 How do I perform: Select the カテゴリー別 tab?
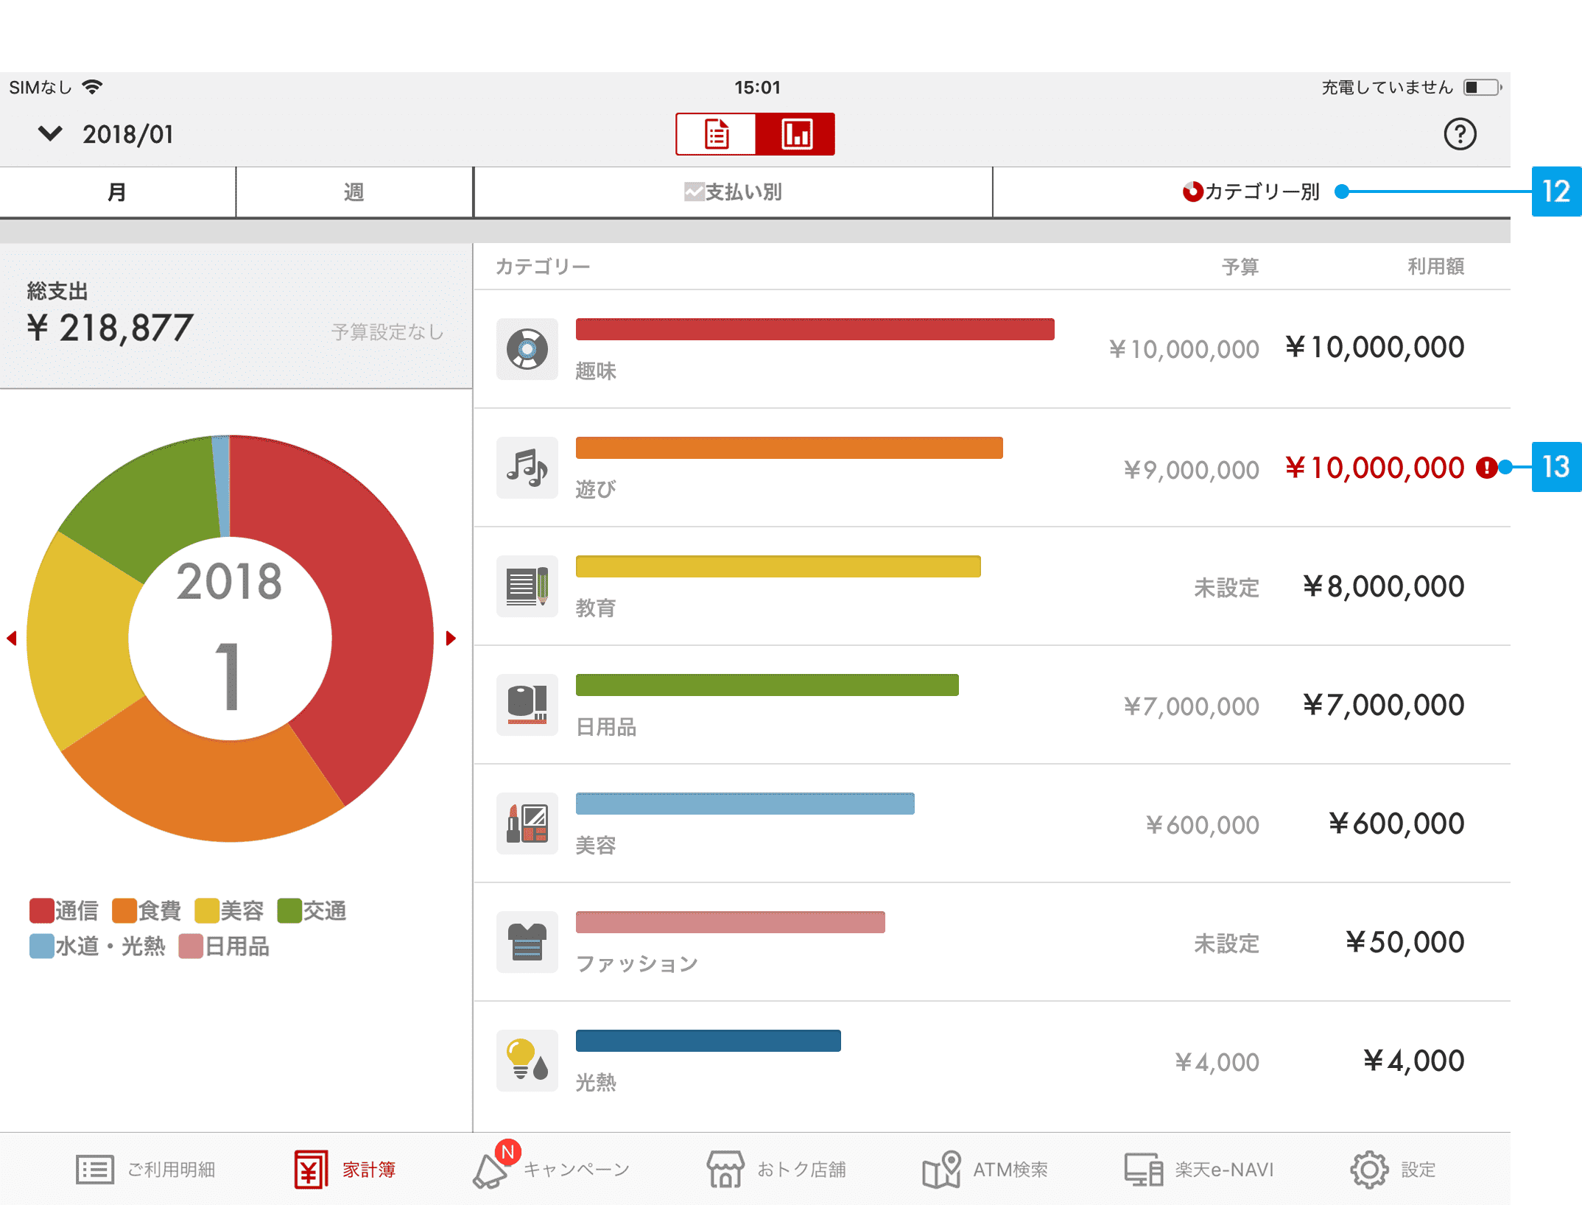pos(1251,192)
